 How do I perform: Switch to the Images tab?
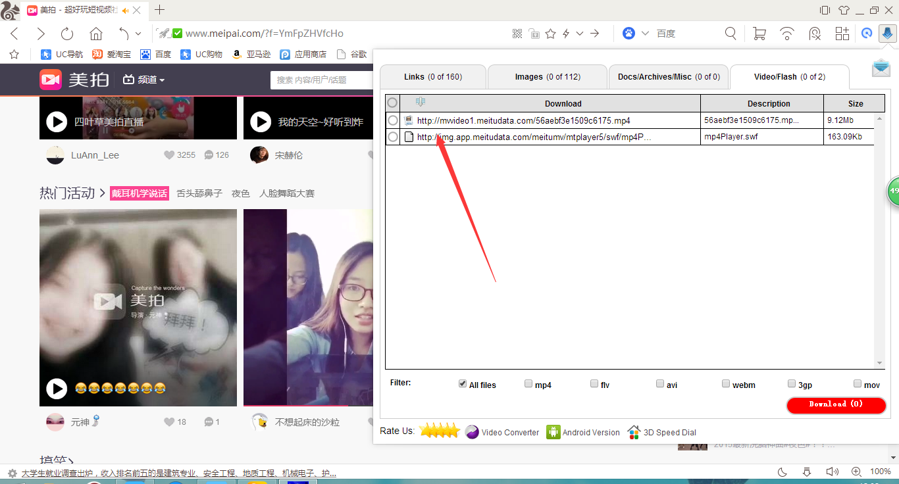point(548,77)
